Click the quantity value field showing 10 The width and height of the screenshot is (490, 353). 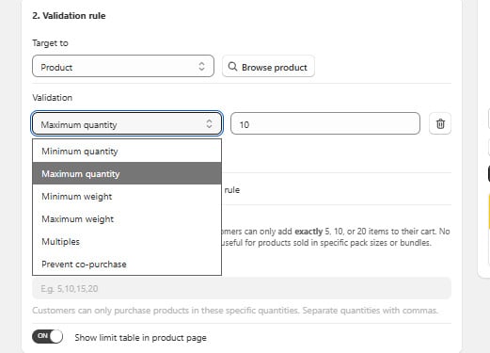pos(325,123)
